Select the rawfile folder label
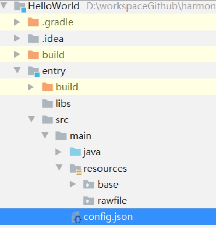 coord(112,201)
